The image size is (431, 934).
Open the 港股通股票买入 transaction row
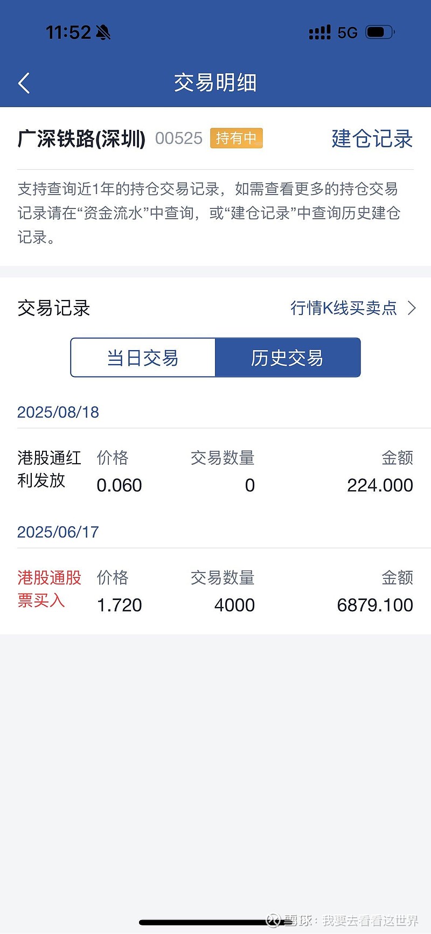(215, 592)
